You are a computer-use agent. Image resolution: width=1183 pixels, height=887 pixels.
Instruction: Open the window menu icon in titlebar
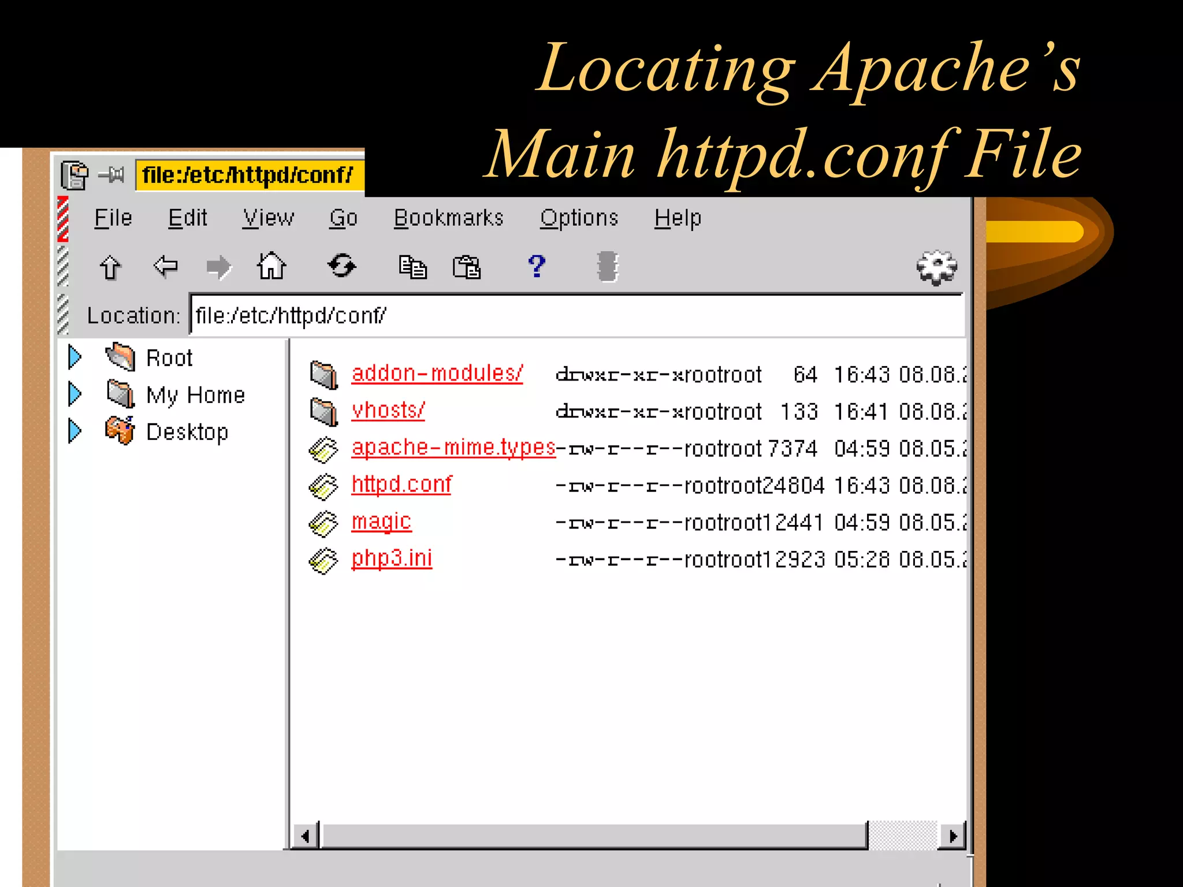[75, 175]
